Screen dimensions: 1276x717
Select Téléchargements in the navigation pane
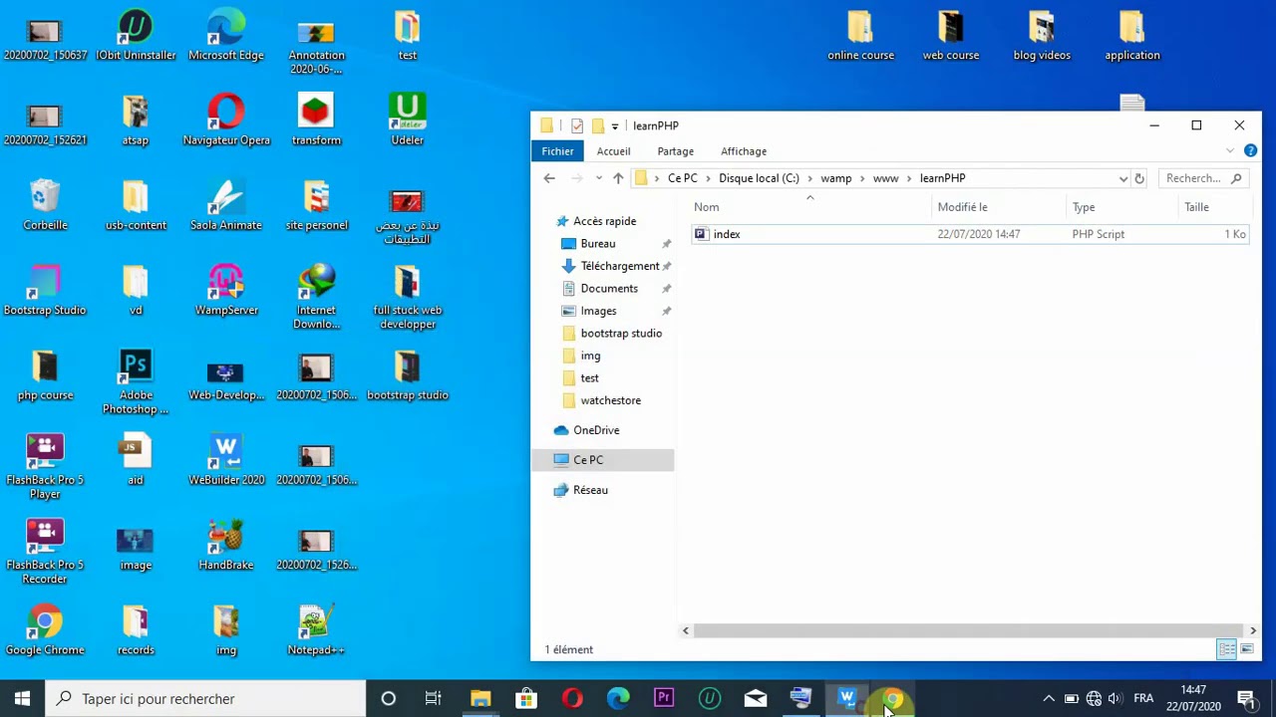619,266
